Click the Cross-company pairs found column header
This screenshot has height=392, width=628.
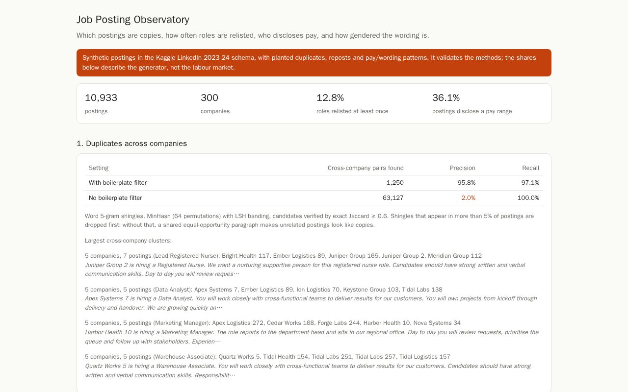(x=366, y=168)
